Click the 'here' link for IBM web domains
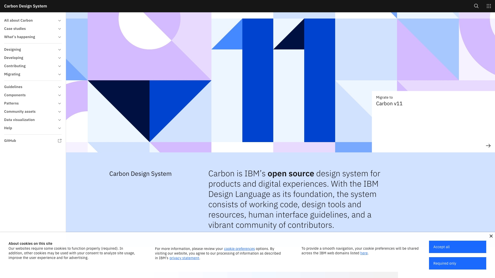495x278 pixels. [x=364, y=253]
